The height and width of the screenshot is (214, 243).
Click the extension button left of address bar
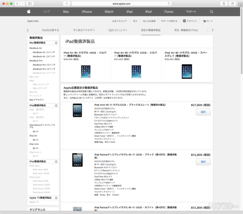point(67,4)
